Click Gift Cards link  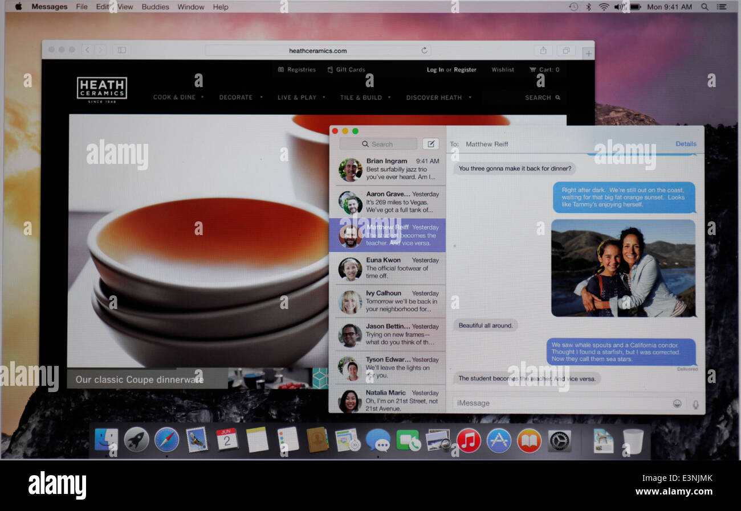click(x=346, y=69)
